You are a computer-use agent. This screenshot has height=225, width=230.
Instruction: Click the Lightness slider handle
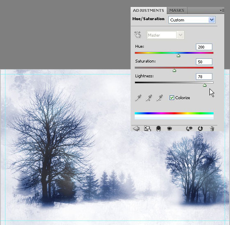(x=205, y=85)
